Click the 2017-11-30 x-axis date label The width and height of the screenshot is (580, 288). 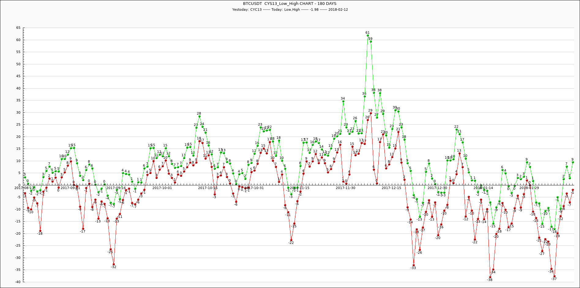[346, 188]
